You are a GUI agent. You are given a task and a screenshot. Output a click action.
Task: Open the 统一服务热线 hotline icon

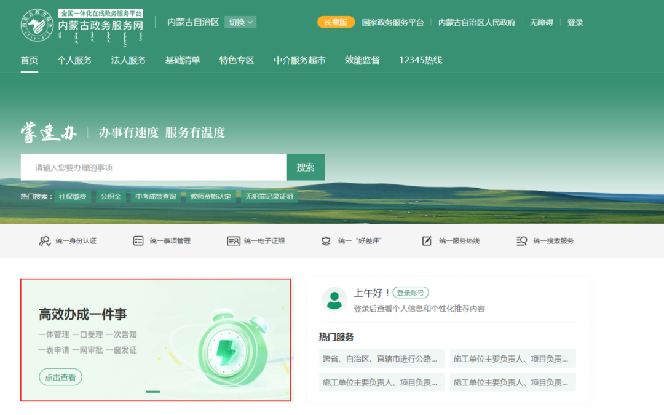pyautogui.click(x=426, y=240)
